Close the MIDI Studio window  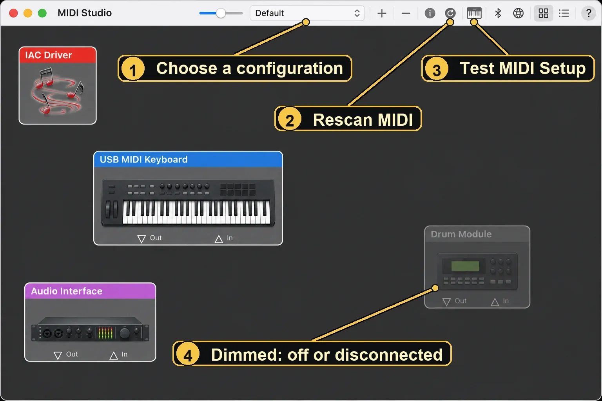[x=13, y=13]
